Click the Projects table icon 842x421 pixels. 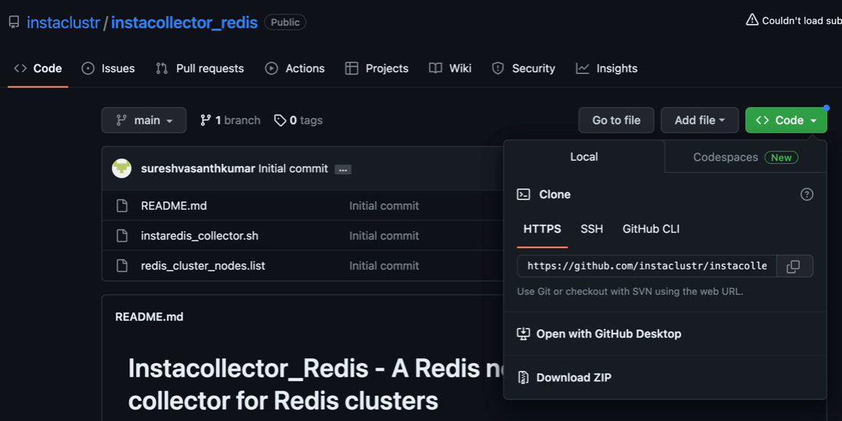click(352, 68)
